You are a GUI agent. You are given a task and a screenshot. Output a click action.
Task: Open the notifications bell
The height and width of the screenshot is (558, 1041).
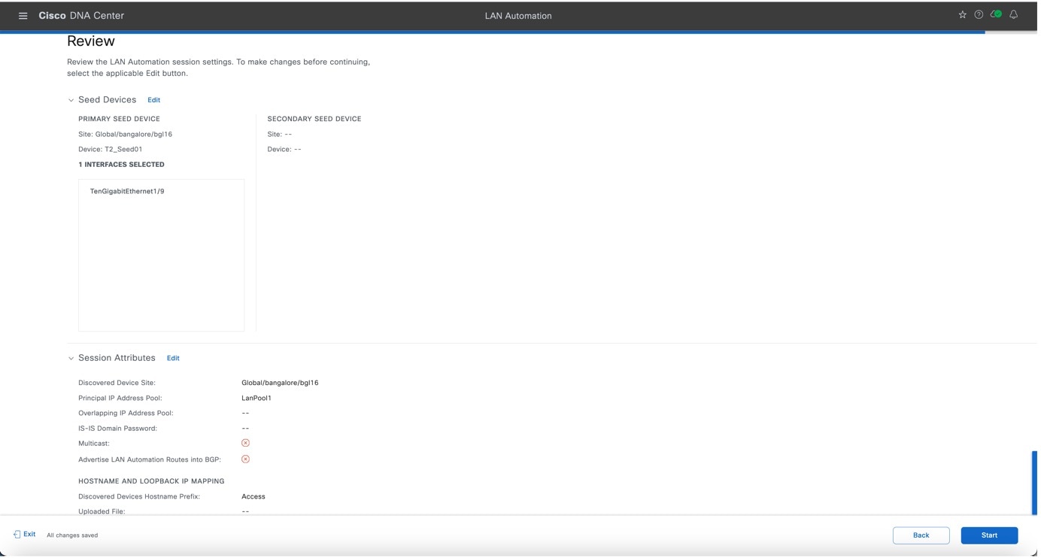[x=1013, y=15]
